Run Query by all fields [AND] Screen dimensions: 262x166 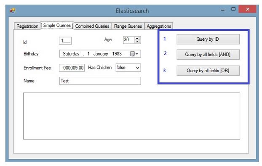click(x=208, y=55)
